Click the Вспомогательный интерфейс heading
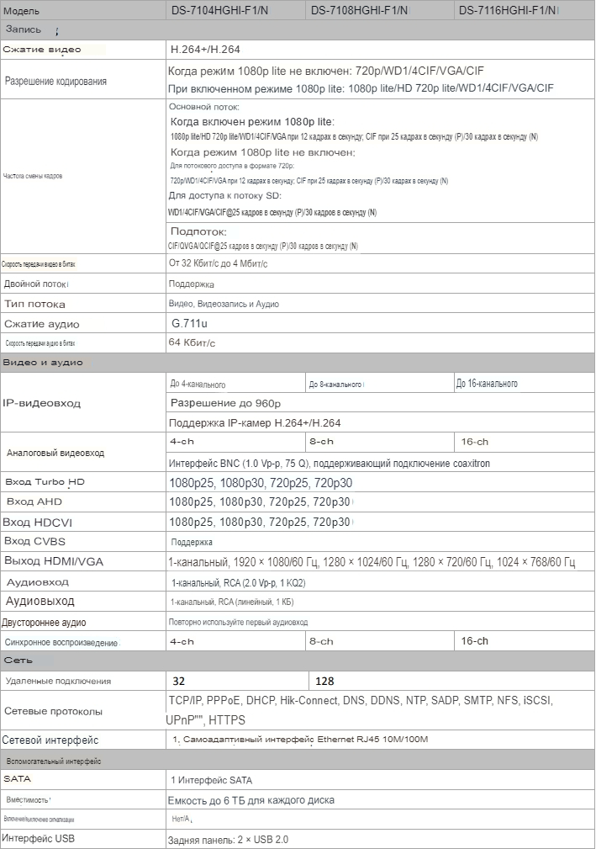 54,761
